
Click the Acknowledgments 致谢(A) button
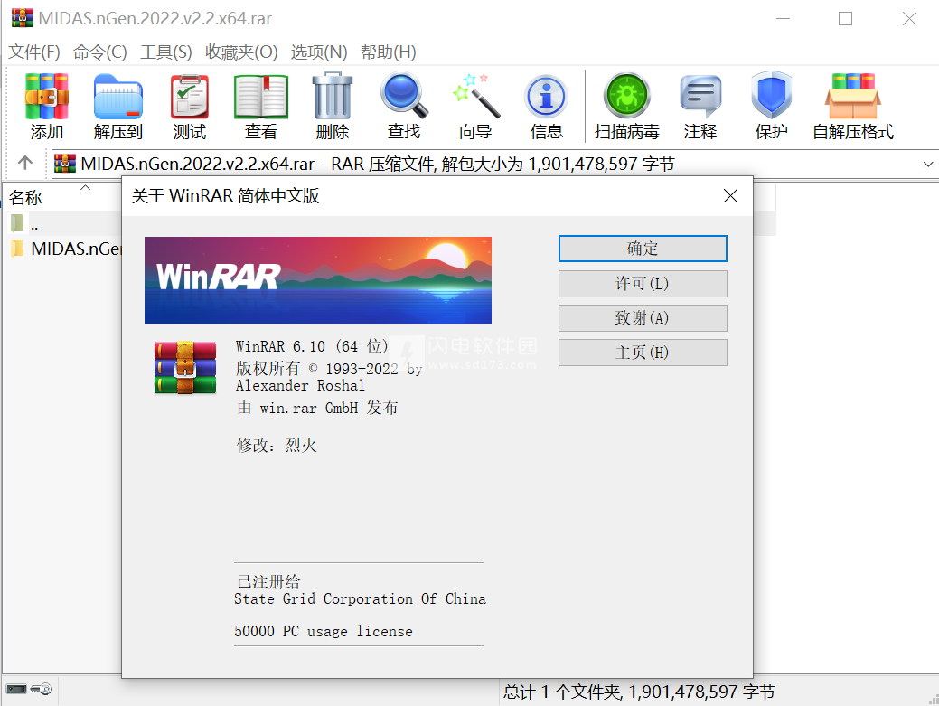click(x=643, y=318)
